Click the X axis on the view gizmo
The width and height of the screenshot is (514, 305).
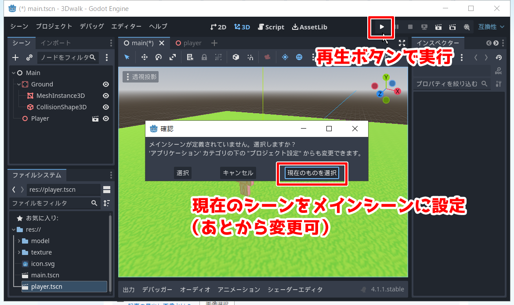point(397,91)
